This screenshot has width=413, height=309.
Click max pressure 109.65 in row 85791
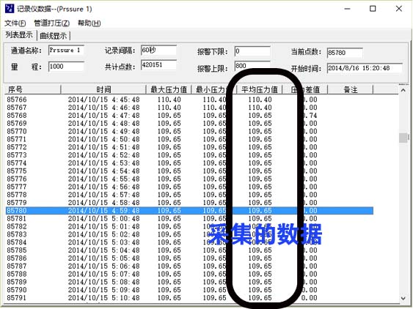pyautogui.click(x=169, y=298)
